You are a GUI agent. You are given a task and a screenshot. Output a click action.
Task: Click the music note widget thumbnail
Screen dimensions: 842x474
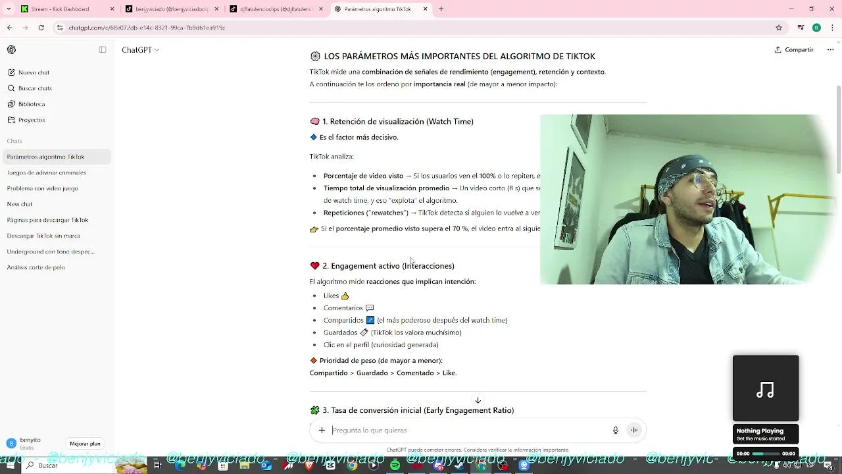766,388
